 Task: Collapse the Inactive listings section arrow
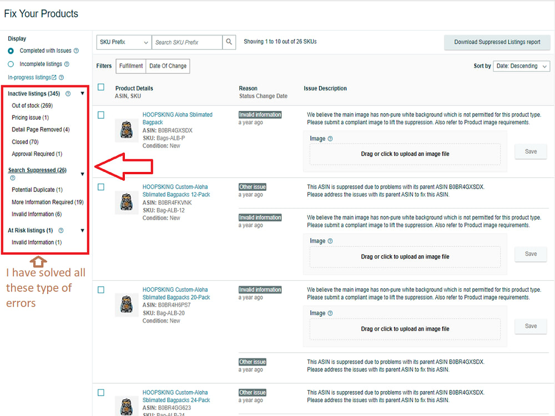[x=83, y=93]
